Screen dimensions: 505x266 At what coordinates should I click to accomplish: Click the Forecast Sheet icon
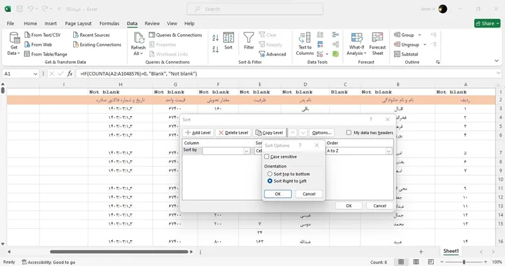coord(377,37)
